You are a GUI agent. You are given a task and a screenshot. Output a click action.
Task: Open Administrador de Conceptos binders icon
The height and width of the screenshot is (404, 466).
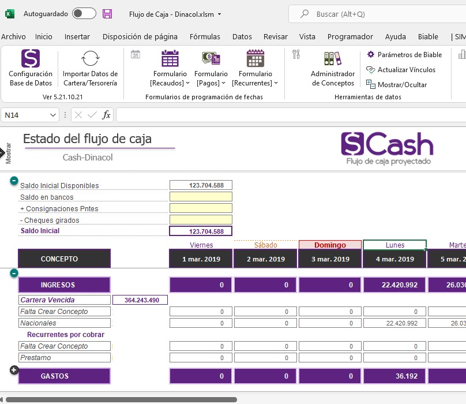(333, 58)
